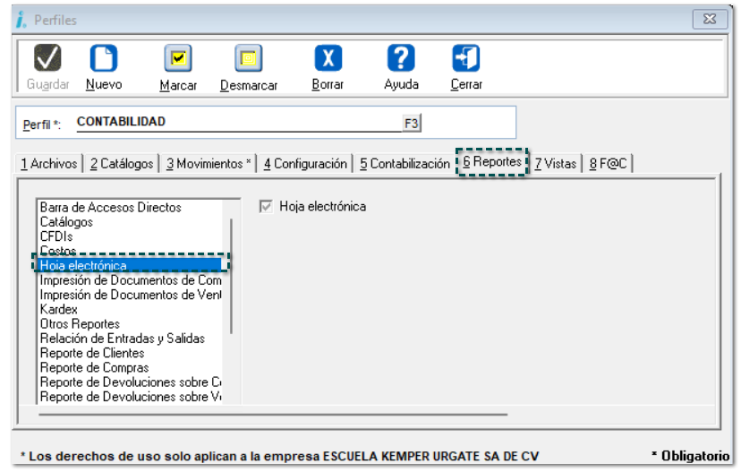Switch to the 2 Catálogos tab
The image size is (741, 472).
pos(122,164)
